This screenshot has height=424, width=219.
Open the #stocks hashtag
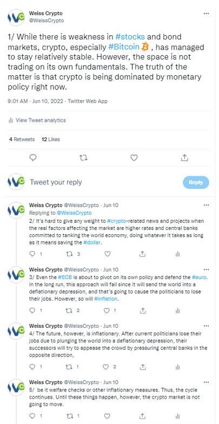pos(130,37)
